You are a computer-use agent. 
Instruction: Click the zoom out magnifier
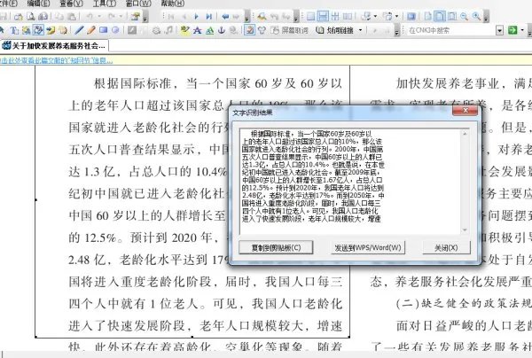click(464, 16)
